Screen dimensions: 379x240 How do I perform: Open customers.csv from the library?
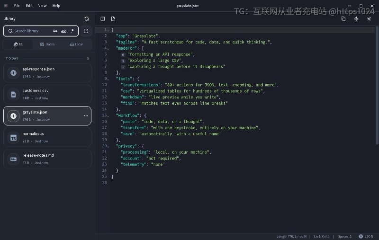coord(47,94)
